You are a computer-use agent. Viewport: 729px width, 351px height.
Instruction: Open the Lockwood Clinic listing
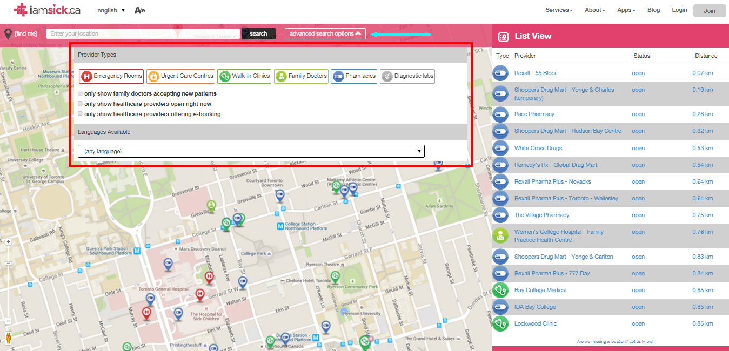(536, 323)
